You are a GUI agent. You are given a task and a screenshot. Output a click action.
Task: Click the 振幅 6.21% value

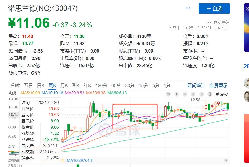[203, 44]
